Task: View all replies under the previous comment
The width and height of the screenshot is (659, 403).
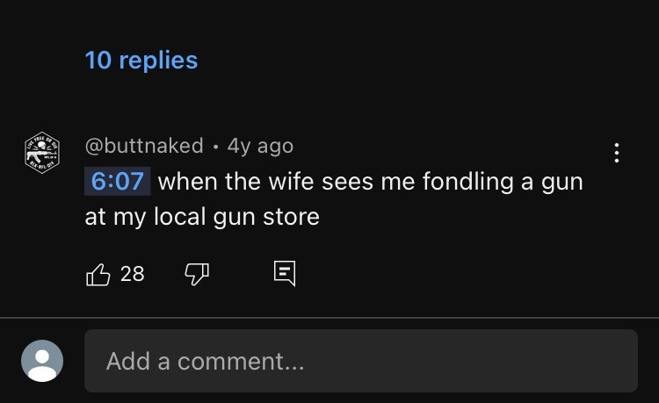Action: [141, 61]
